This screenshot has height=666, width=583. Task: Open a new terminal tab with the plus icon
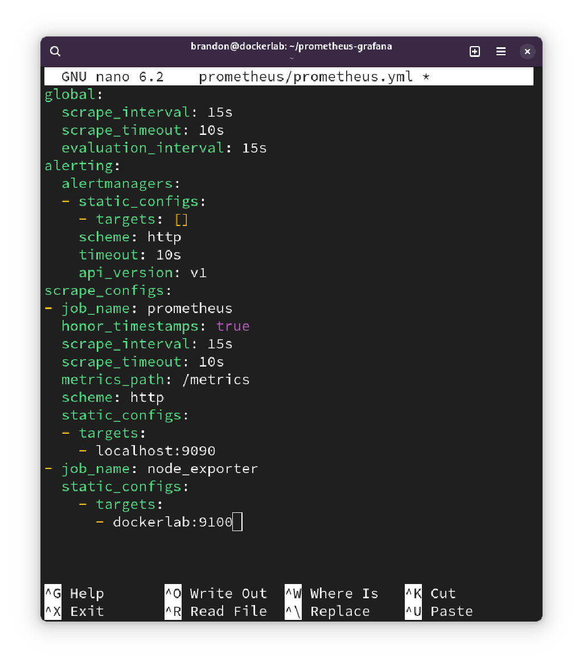tap(474, 51)
